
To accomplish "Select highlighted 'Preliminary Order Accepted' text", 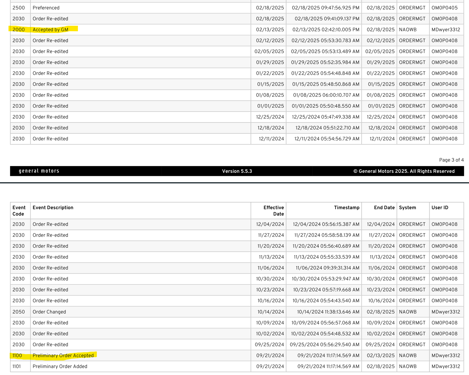I will [63, 355].
